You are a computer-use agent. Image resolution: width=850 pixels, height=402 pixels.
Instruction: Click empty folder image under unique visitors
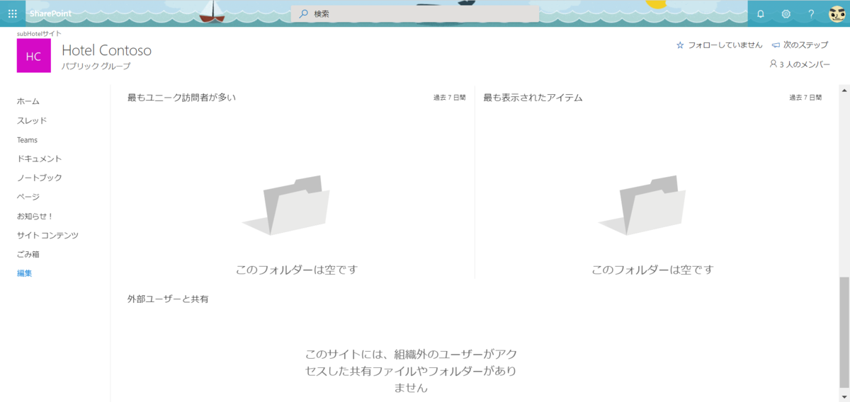286,206
